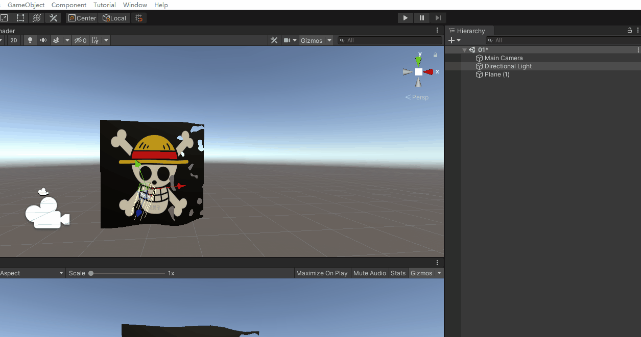This screenshot has width=641, height=337.
Task: Advance one frame with the Step button
Action: (438, 18)
